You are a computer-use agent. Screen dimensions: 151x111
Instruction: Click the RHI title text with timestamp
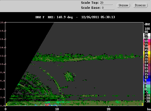(75, 17)
